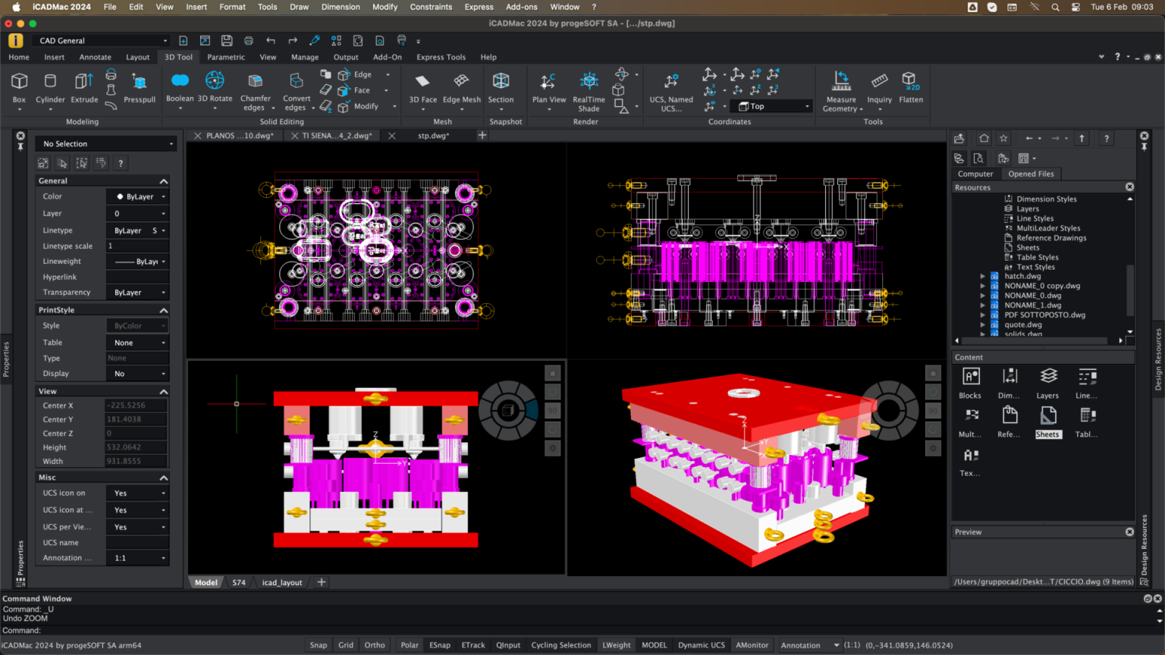Activate the Extrude tool
Viewport: 1165px width, 655px height.
[x=84, y=87]
